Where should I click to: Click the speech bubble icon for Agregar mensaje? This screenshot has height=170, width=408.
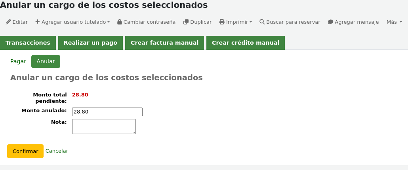pos(330,22)
